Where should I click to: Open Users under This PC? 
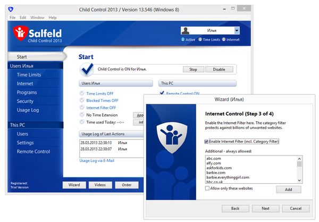[22, 134]
